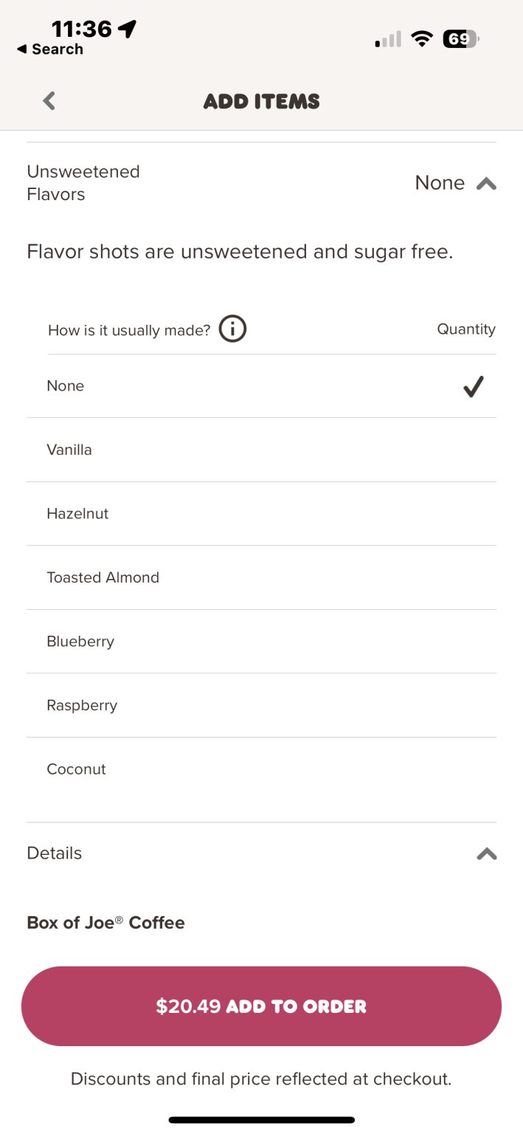This screenshot has width=523, height=1134.
Task: Choose Vanilla flavor shot
Action: pos(69,450)
